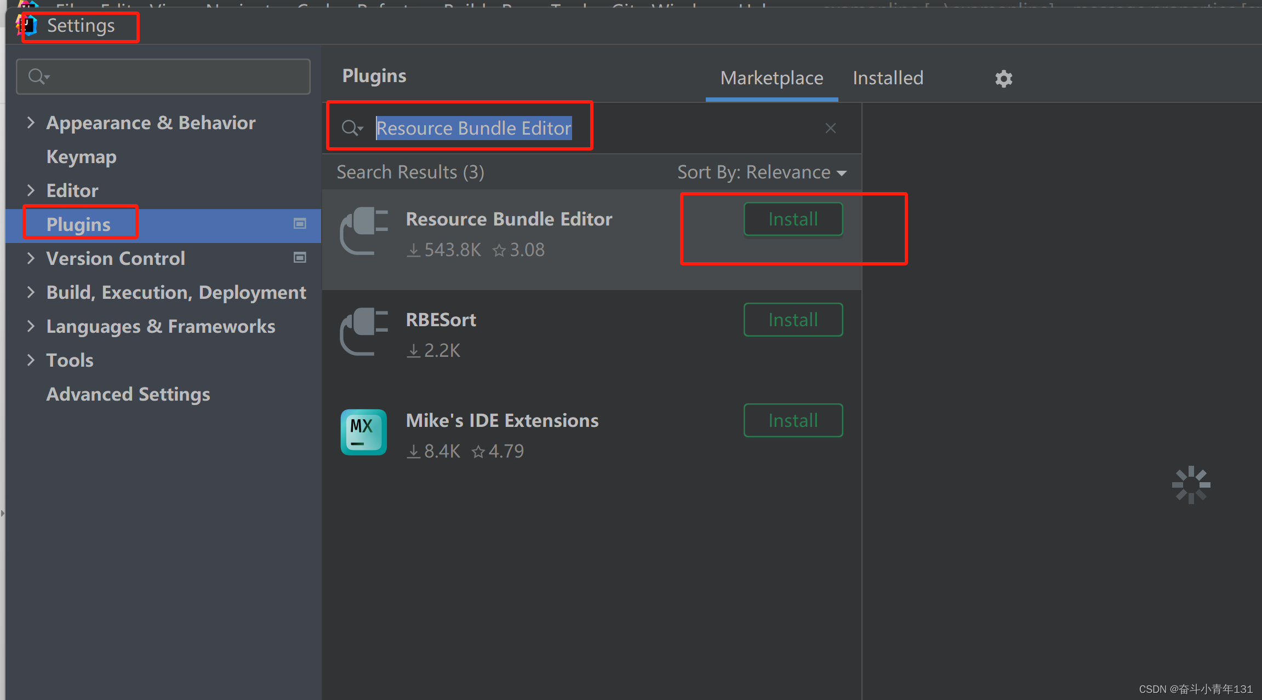The width and height of the screenshot is (1262, 700).
Task: Click the plugins settings gear icon
Action: [1003, 79]
